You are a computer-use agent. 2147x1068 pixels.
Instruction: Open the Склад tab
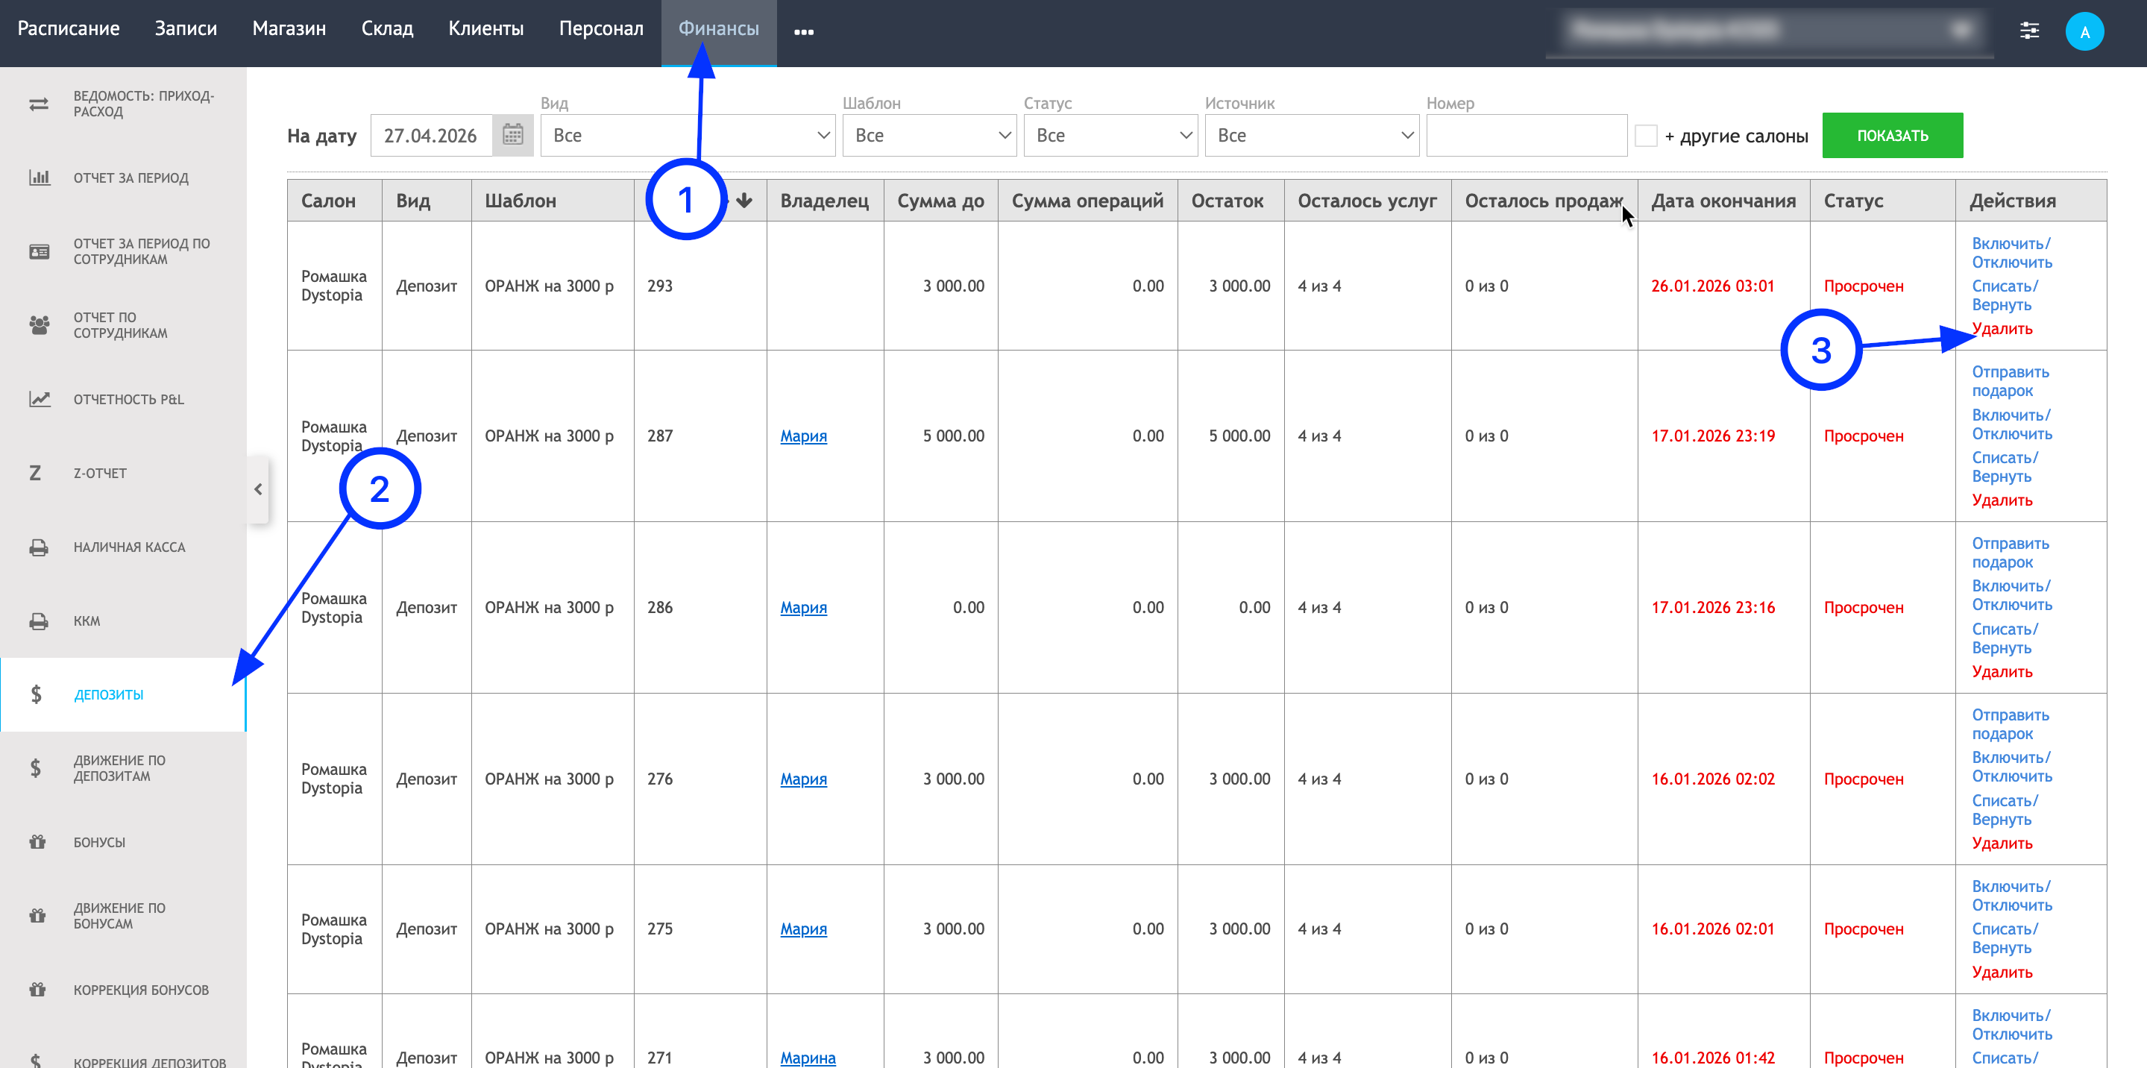(x=388, y=28)
